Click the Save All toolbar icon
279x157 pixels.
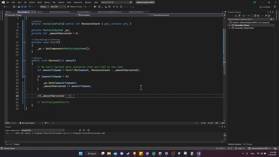[25, 7]
